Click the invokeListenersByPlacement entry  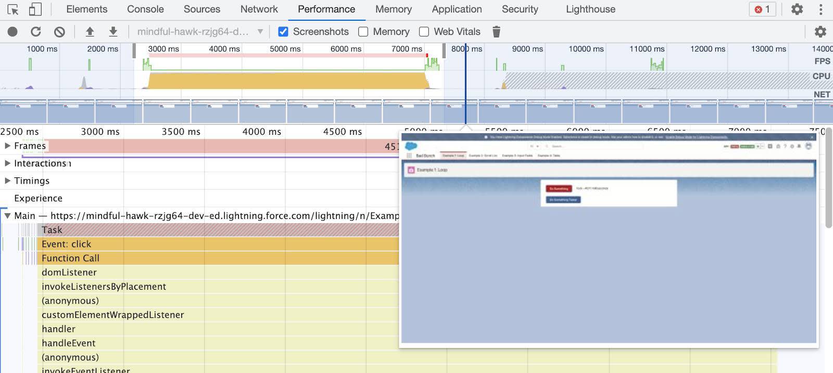click(x=219, y=287)
